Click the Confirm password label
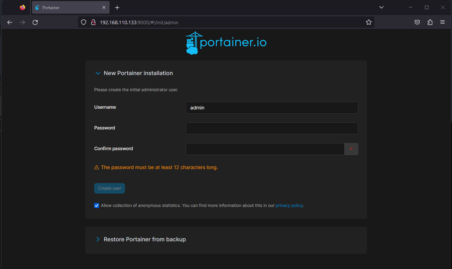 (x=113, y=149)
